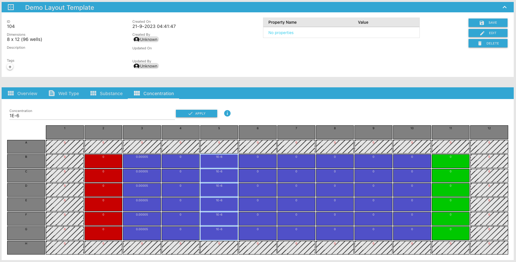Select row B header in plate grid

click(26, 161)
